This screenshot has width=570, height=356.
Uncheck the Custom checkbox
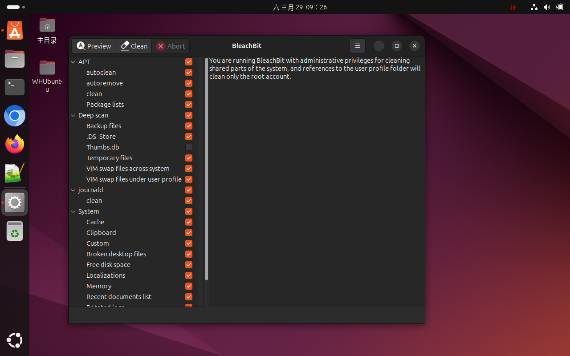pos(189,243)
